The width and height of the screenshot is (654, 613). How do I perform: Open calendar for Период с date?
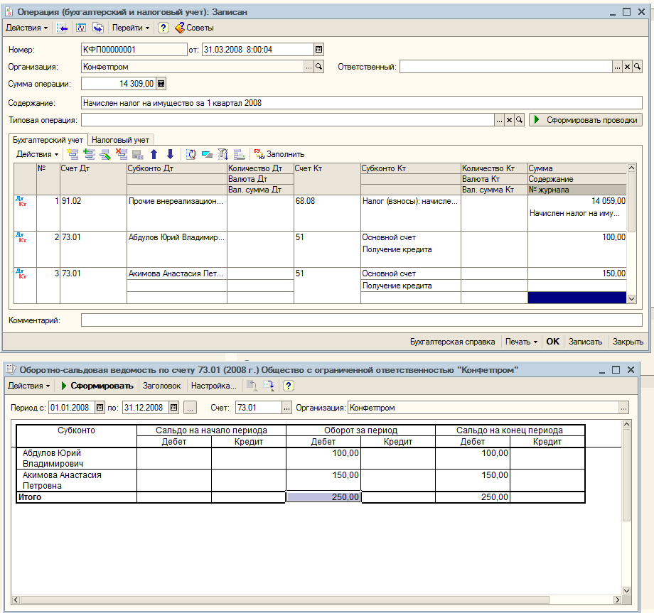click(100, 408)
